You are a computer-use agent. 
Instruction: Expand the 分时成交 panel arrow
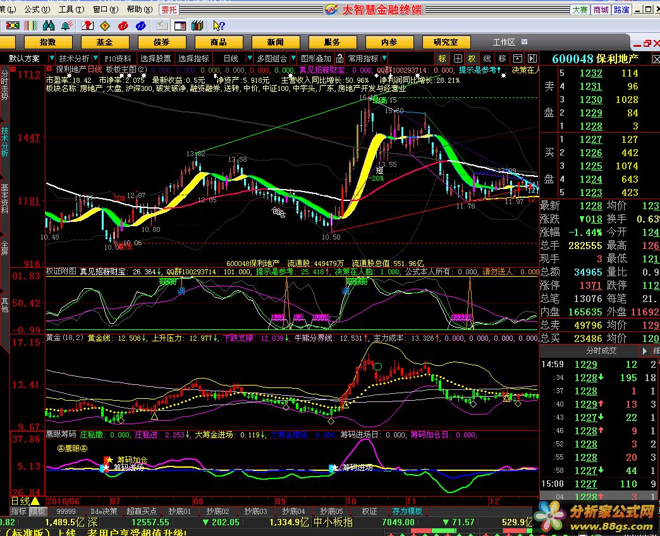(x=644, y=350)
